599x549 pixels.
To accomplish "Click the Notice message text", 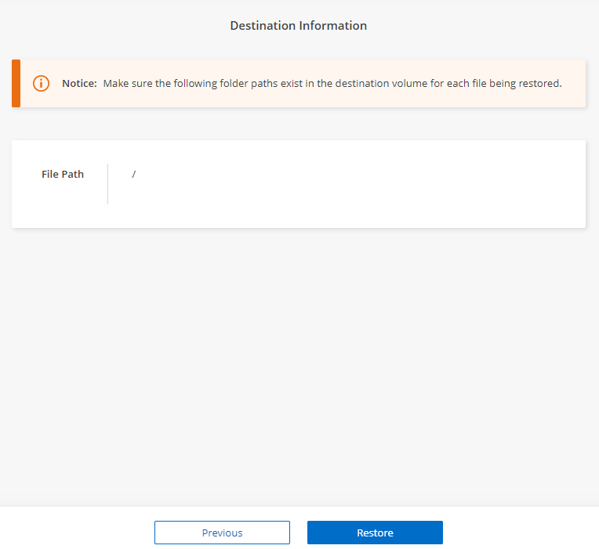I will click(x=332, y=83).
